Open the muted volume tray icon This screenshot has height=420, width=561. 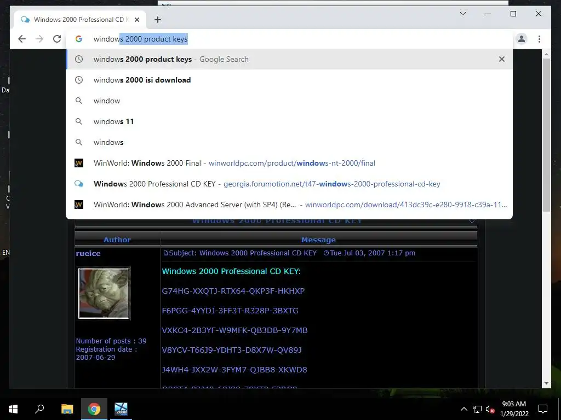click(x=490, y=409)
